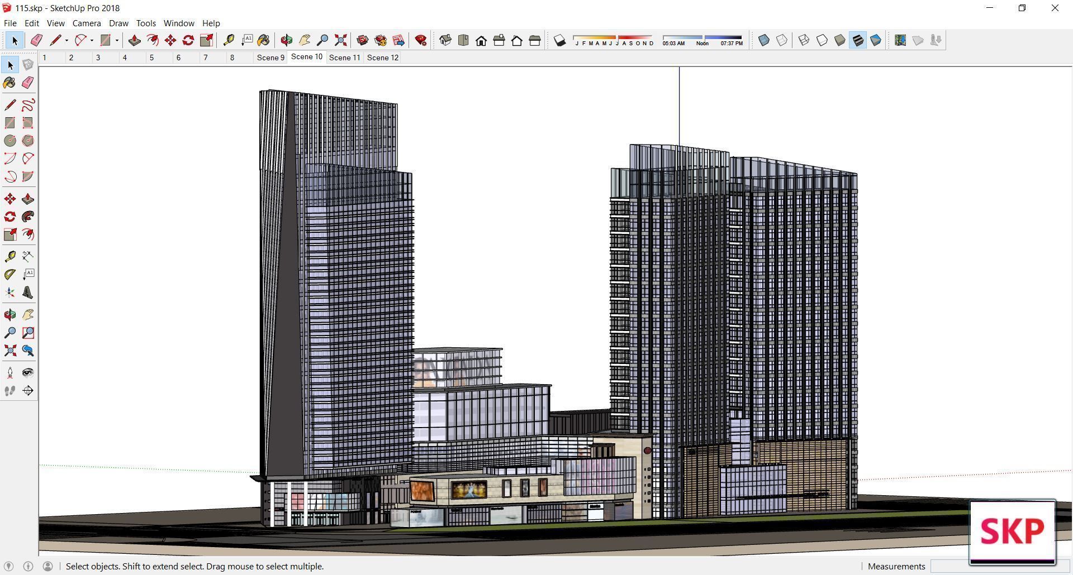The height and width of the screenshot is (575, 1073).
Task: Switch to Scene 9 tab
Action: point(270,57)
